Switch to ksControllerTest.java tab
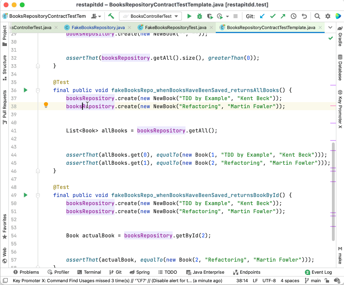 (x=31, y=27)
